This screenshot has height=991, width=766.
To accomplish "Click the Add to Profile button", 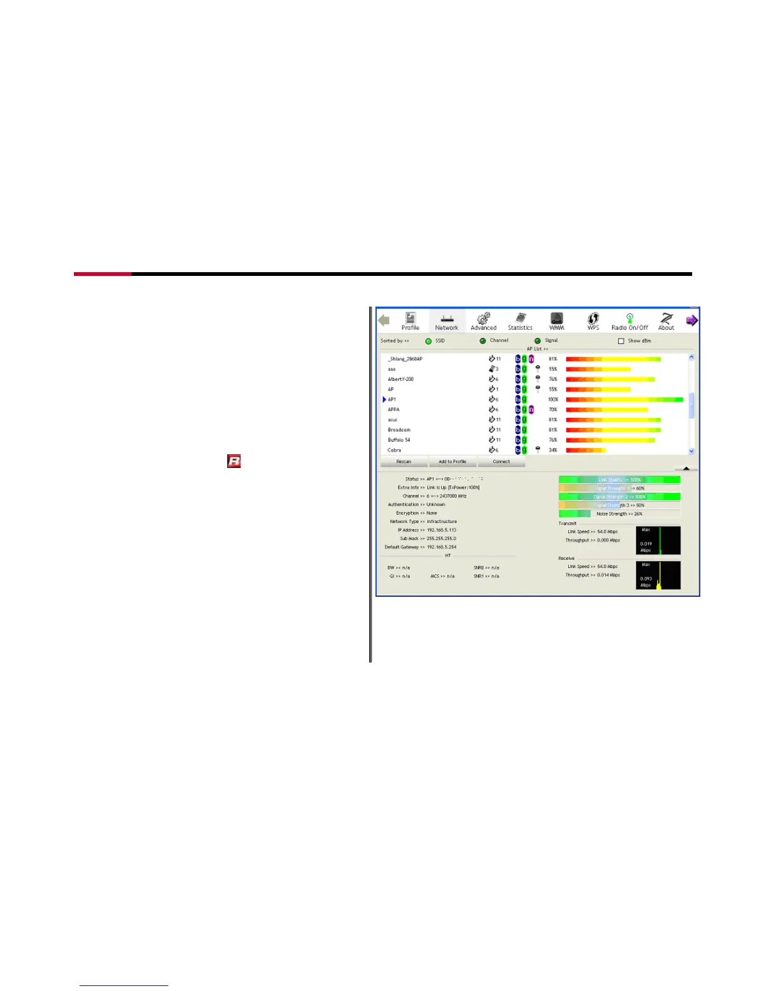I will [x=452, y=462].
